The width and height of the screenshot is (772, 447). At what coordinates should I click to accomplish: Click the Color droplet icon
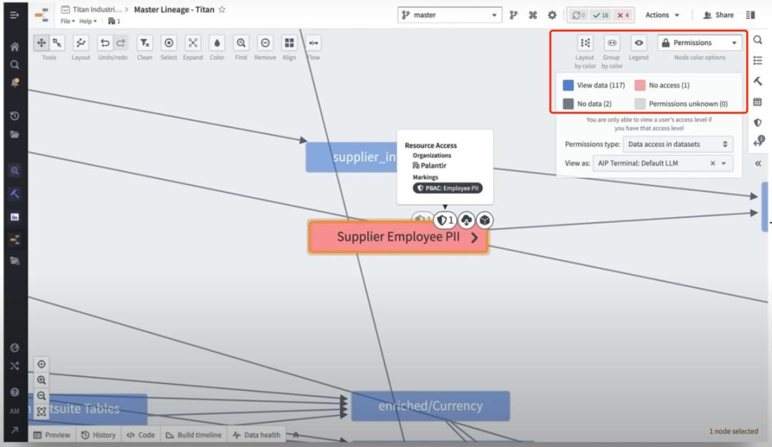(x=217, y=44)
